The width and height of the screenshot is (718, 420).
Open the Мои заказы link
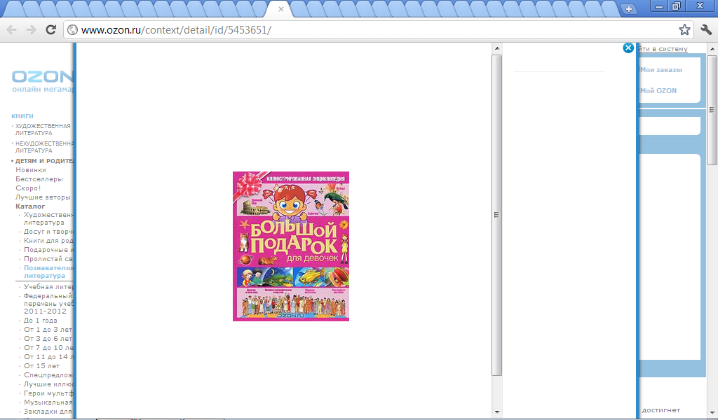(661, 70)
